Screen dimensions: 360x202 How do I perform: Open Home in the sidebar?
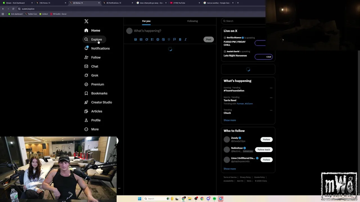click(93, 30)
